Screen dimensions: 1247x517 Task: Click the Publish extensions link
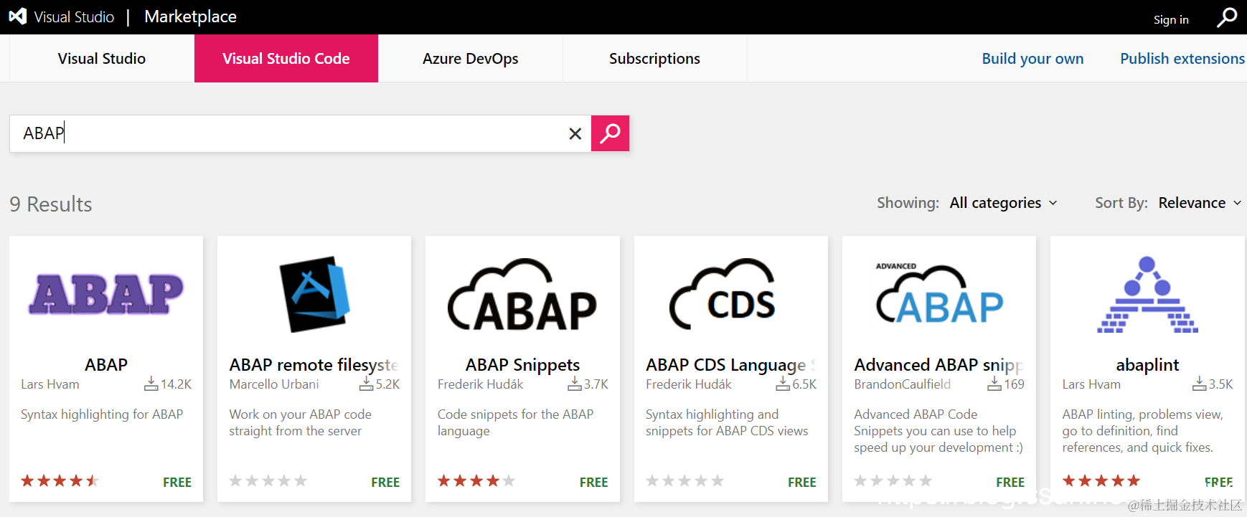pos(1182,59)
